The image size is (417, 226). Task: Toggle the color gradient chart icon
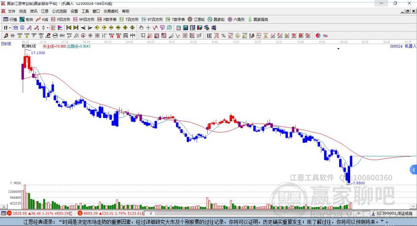[x=60, y=28]
